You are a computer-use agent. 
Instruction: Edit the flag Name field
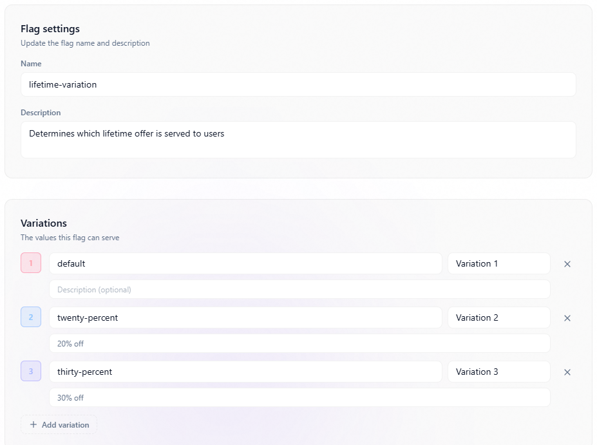[298, 84]
